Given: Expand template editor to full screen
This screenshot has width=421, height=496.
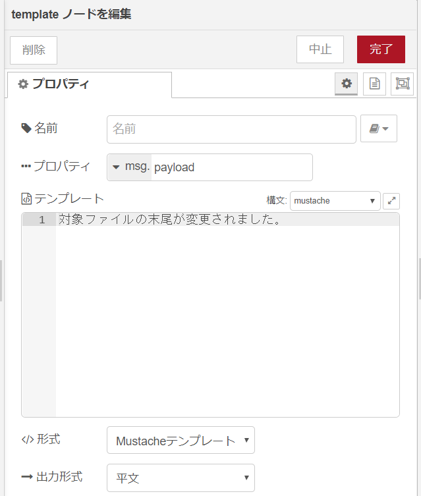Looking at the screenshot, I should (391, 201).
